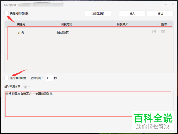This screenshot has width=178, height=134.
Task: Click the 超时时间 label
Action: tap(37, 78)
